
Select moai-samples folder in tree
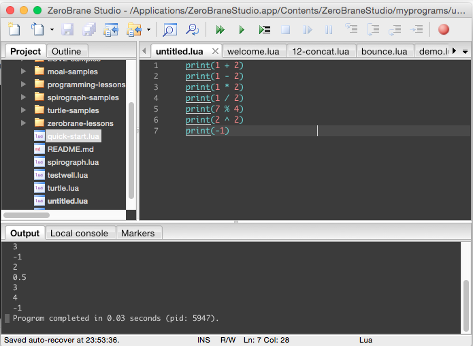(72, 72)
